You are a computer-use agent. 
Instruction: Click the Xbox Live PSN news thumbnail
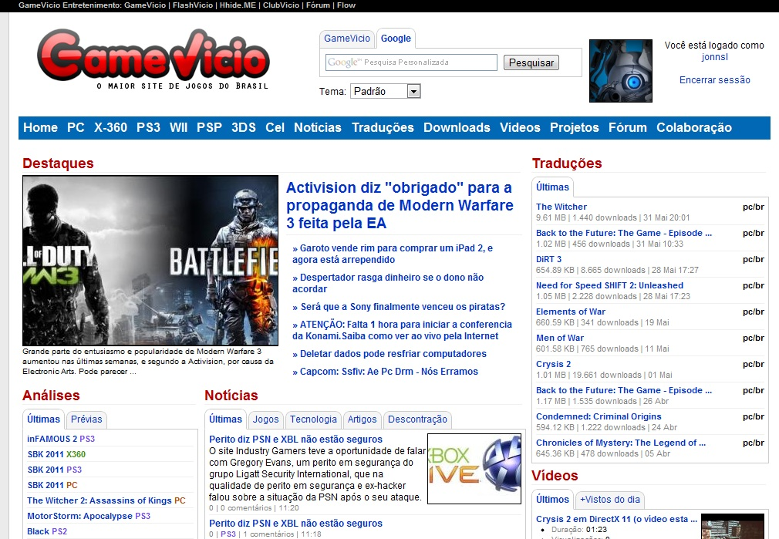click(474, 469)
